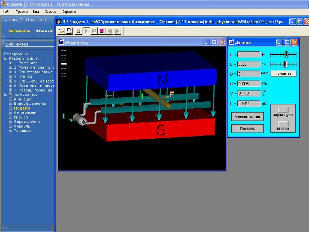This screenshot has width=309, height=232.
Task: Restore the Stratum model window
Action: pyautogui.click(x=300, y=21)
